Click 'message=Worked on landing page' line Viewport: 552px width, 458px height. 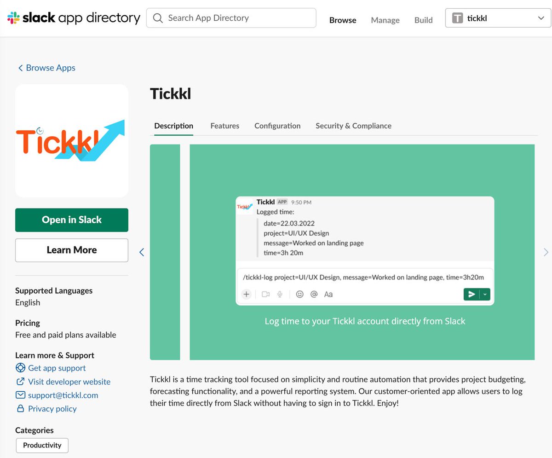point(314,243)
